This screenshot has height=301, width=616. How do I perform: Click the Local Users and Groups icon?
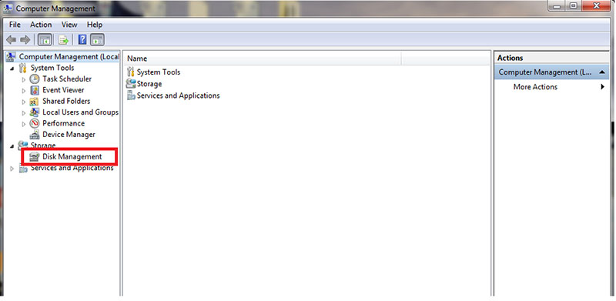[x=35, y=112]
